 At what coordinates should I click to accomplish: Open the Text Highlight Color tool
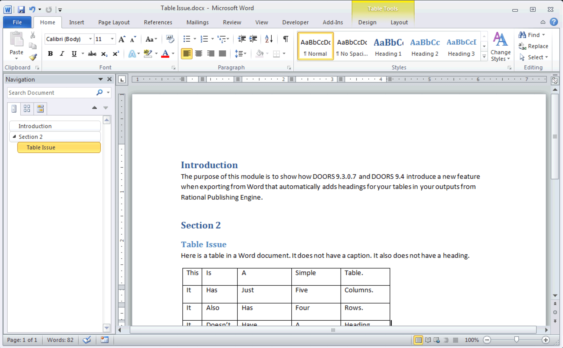pyautogui.click(x=148, y=54)
